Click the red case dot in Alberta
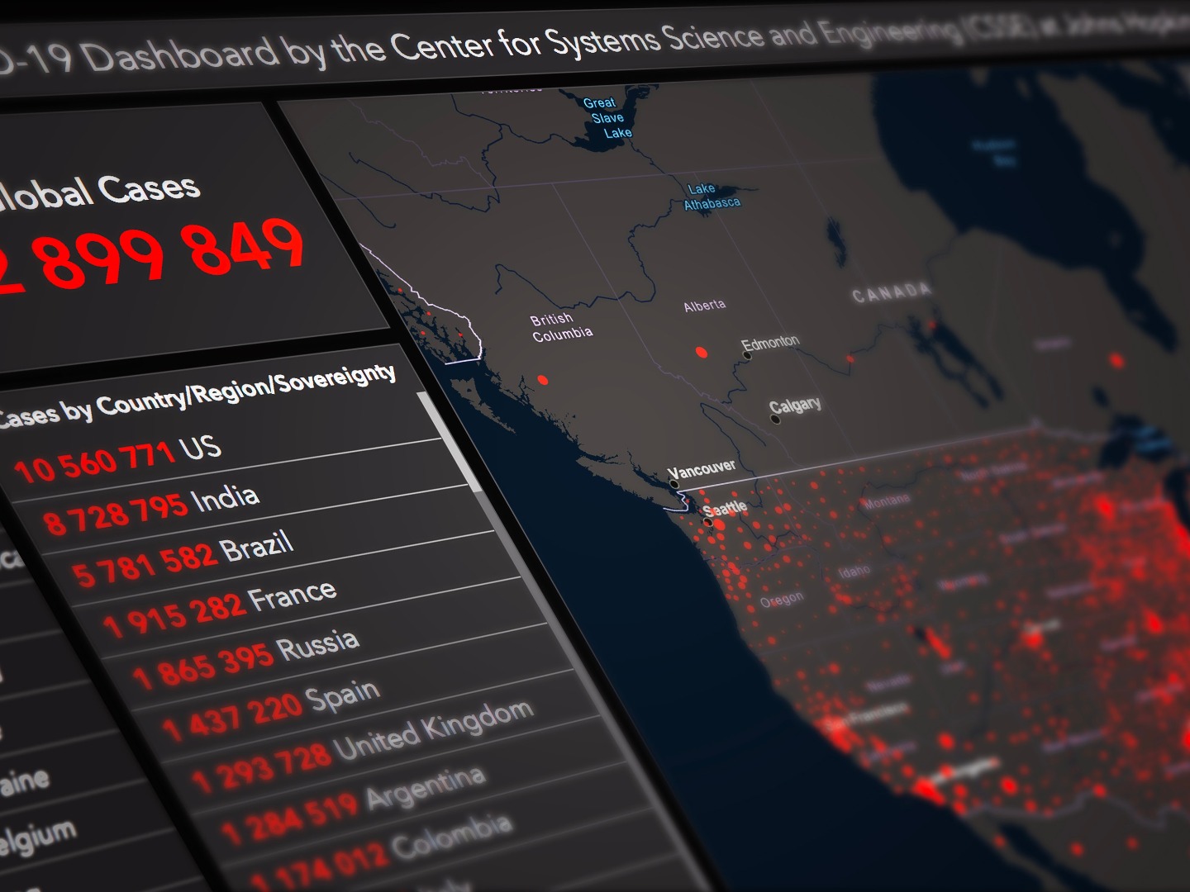1190x892 pixels. click(701, 353)
